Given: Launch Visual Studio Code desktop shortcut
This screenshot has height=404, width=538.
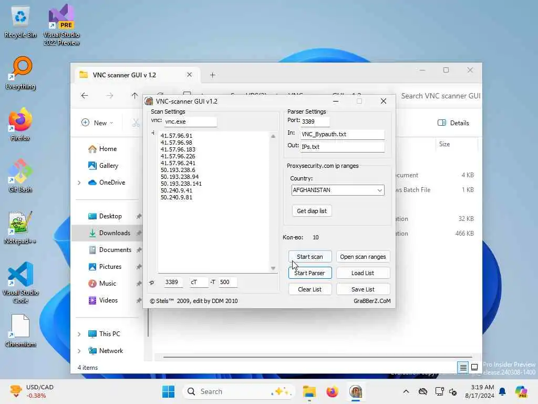Looking at the screenshot, I should pyautogui.click(x=20, y=282).
